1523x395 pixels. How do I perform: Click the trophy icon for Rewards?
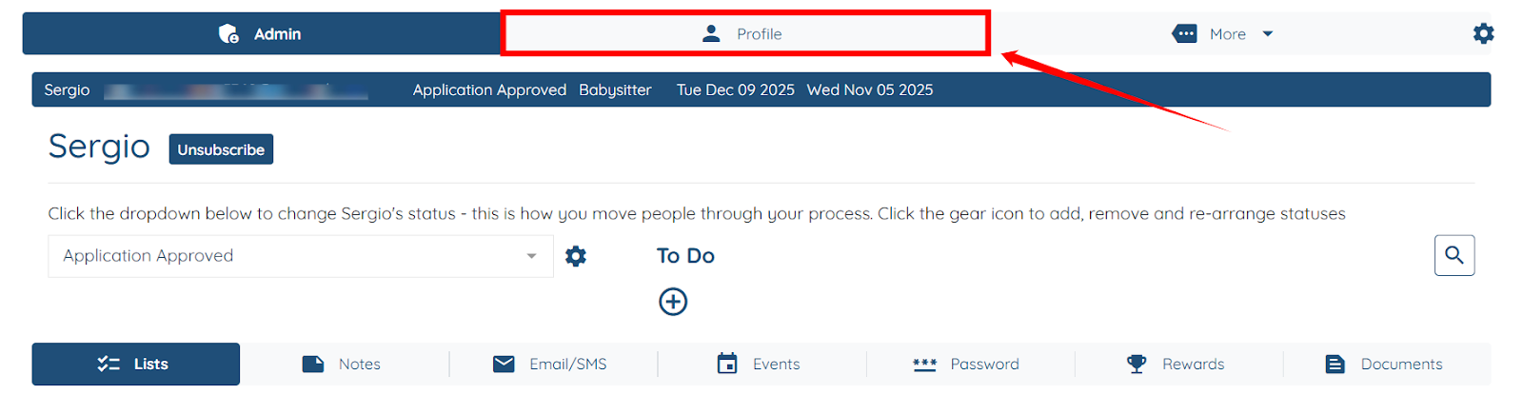click(x=1137, y=364)
